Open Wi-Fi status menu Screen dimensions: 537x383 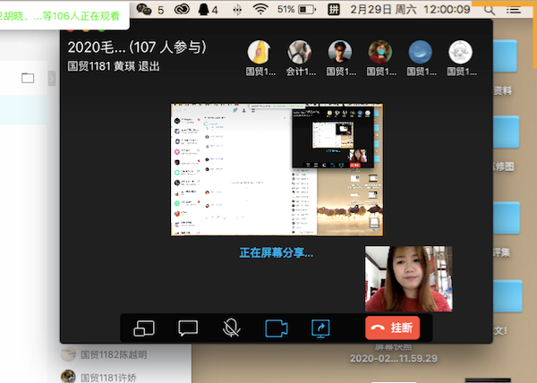point(260,9)
